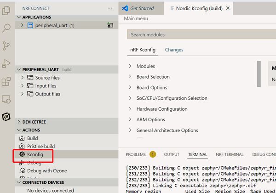Open Remote Explorer view in activity bar
The image size is (276, 193).
[6, 99]
